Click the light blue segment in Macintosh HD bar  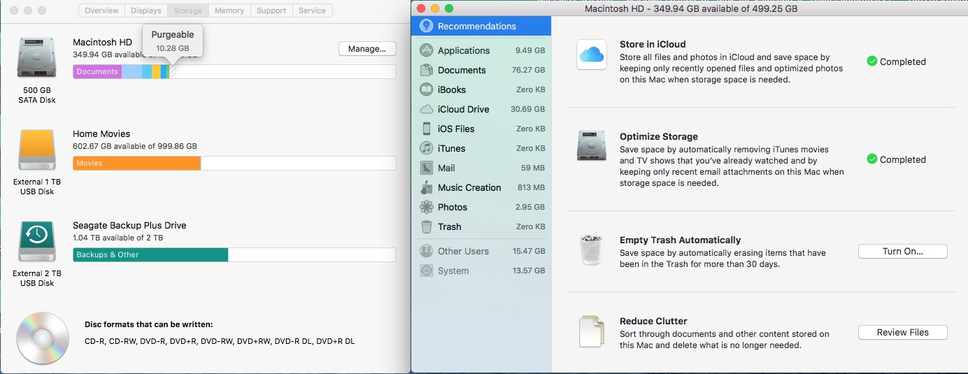131,71
